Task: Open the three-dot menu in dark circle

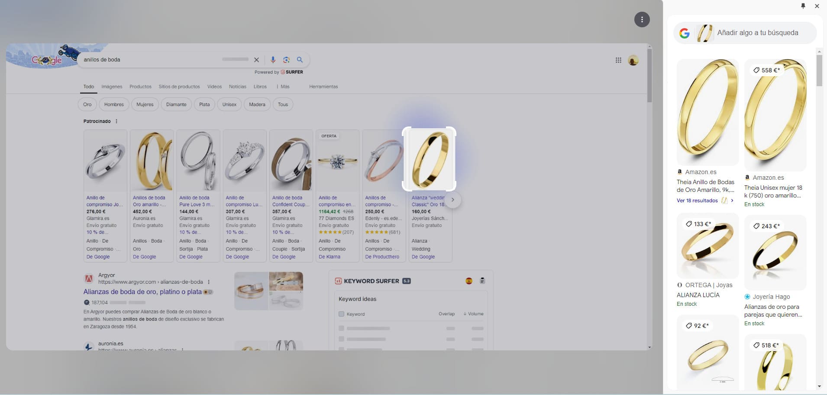Action: point(642,19)
